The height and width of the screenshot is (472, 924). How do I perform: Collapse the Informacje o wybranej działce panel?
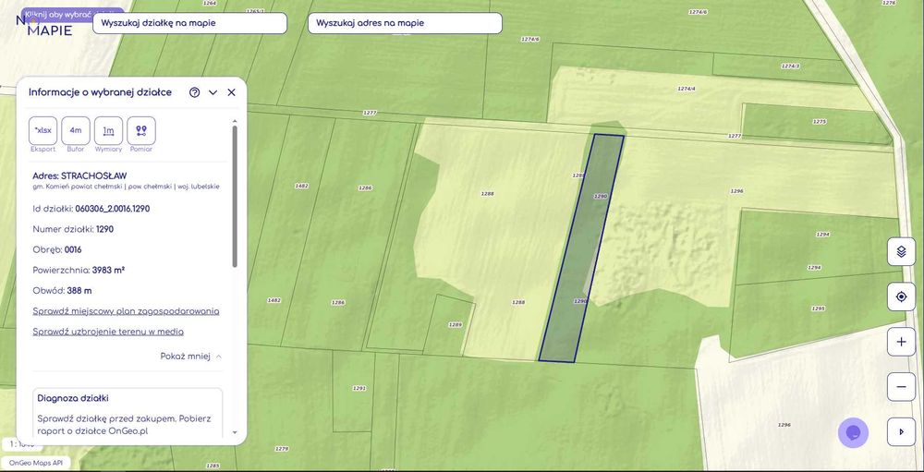coord(213,92)
